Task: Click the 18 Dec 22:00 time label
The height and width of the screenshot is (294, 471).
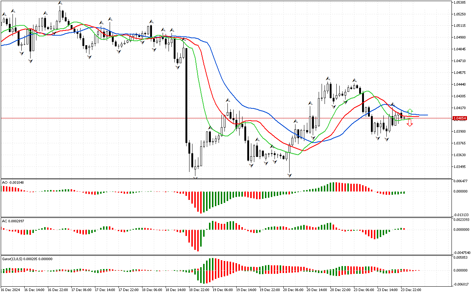Action: [199, 290]
